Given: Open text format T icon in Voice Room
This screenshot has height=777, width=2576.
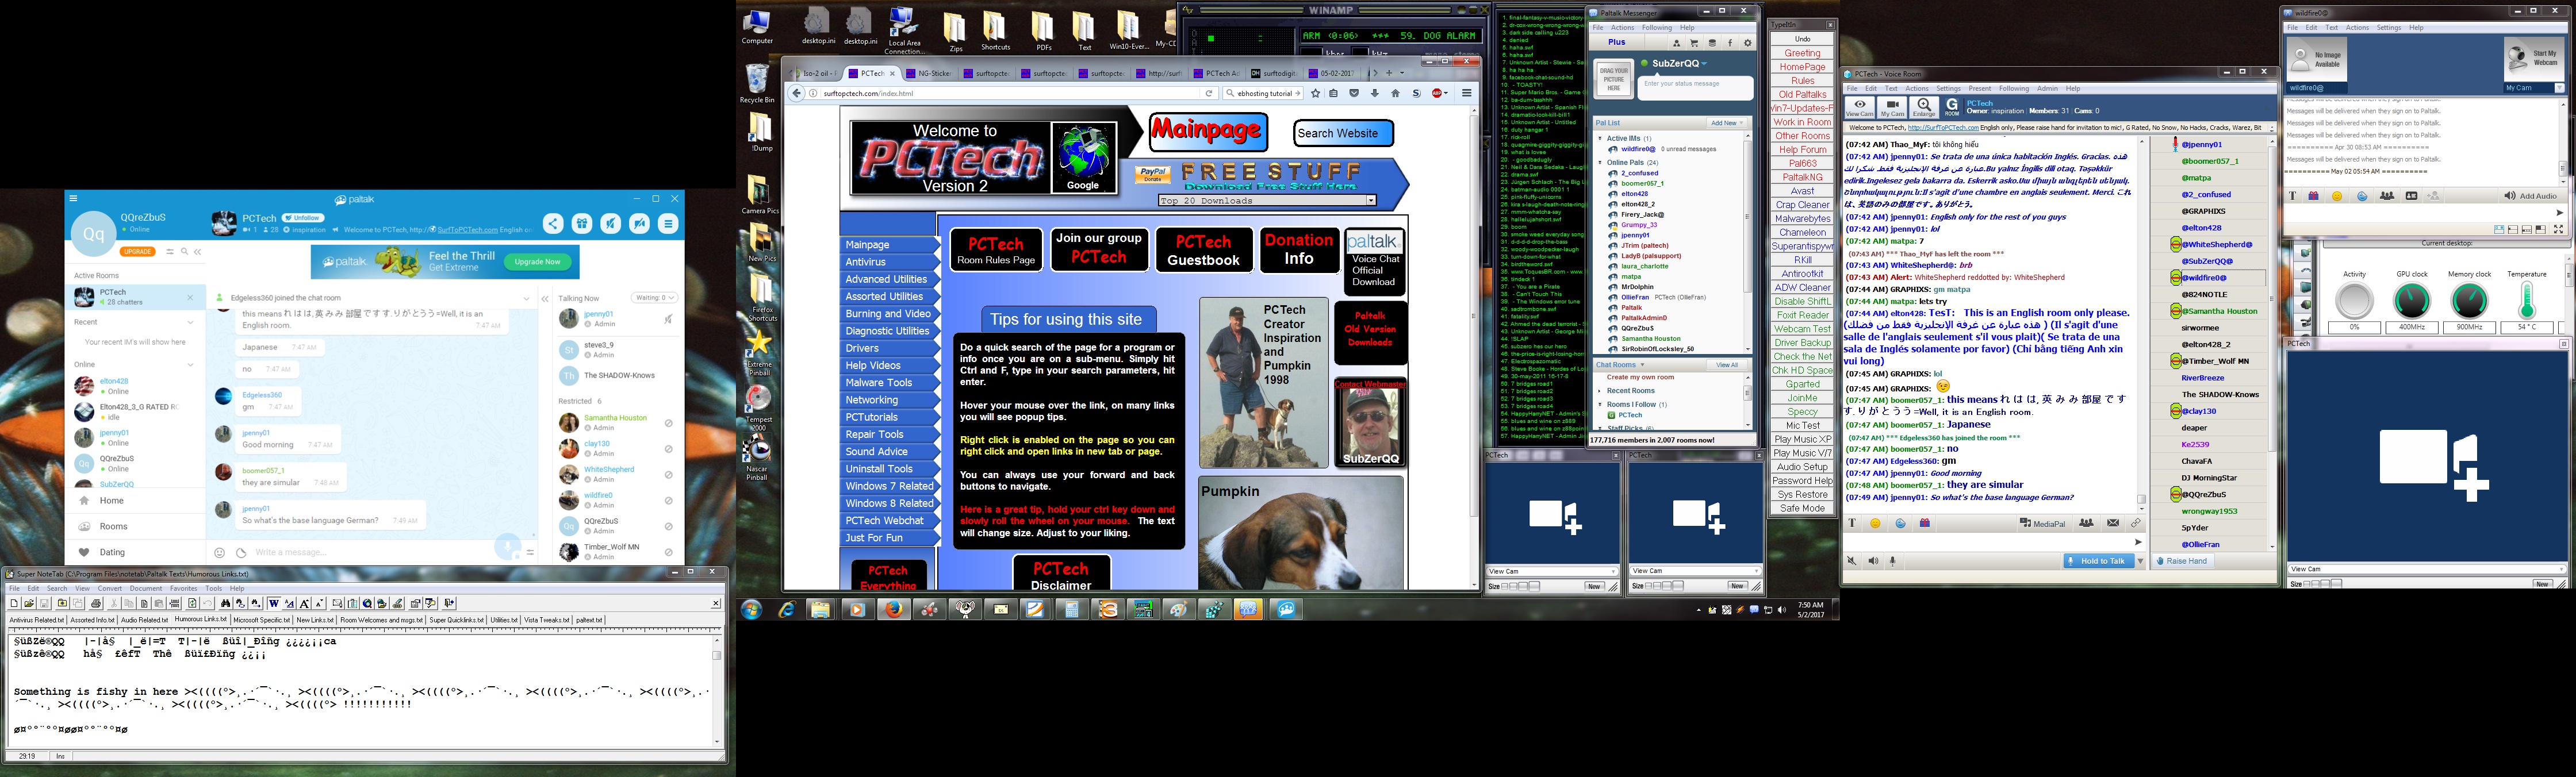Looking at the screenshot, I should coord(1851,523).
